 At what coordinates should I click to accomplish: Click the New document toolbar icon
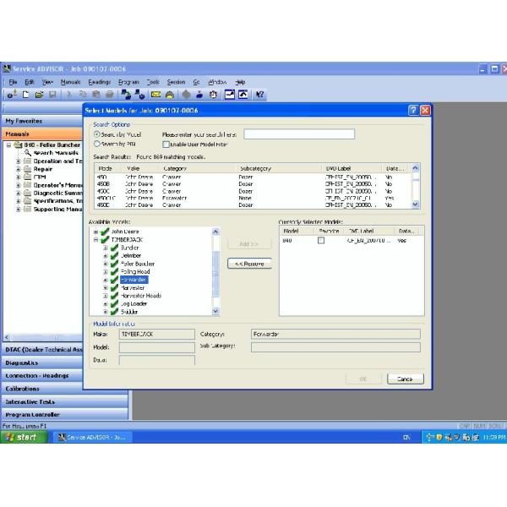click(26, 95)
